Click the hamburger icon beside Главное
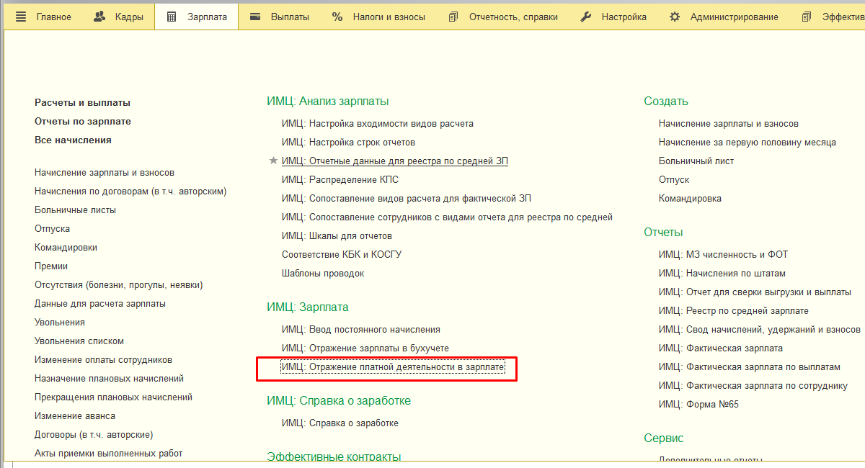This screenshot has width=865, height=468. [x=21, y=17]
